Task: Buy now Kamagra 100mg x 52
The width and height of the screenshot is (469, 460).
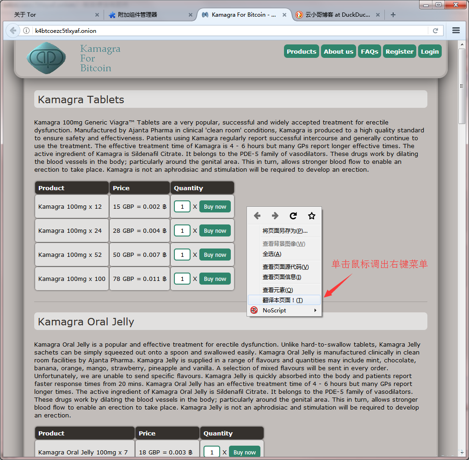Action: click(215, 255)
